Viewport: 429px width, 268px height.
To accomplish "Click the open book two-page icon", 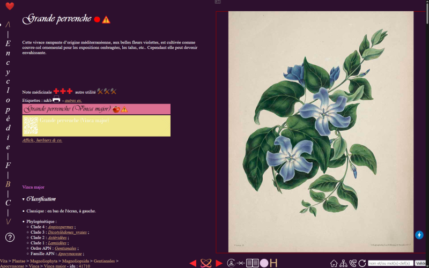I will [x=252, y=263].
